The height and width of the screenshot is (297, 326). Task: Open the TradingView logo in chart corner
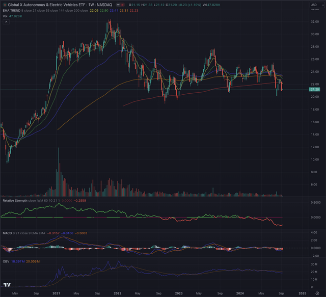pos(7,285)
